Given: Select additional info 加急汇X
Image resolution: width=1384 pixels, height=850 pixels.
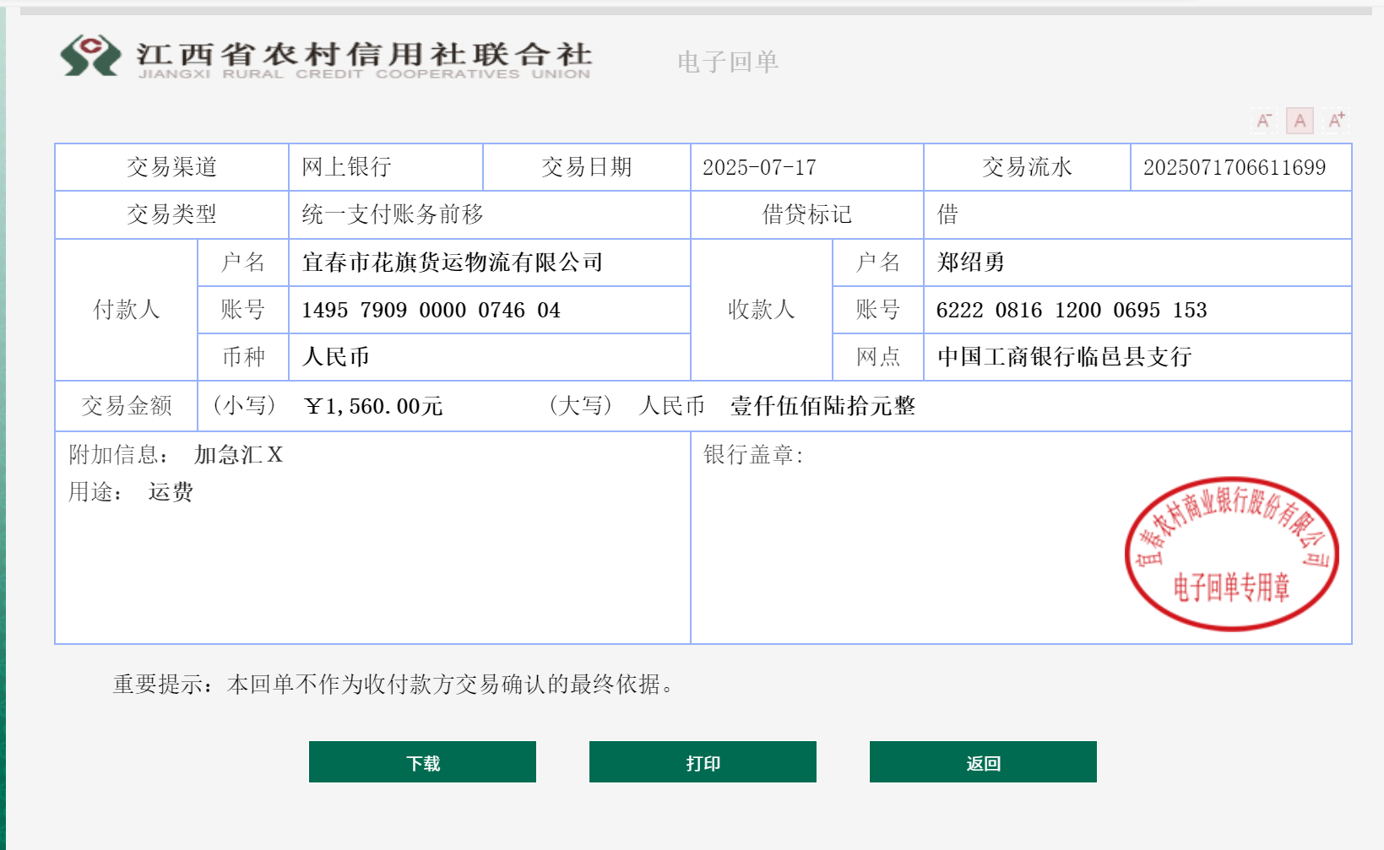Looking at the screenshot, I should (x=238, y=455).
